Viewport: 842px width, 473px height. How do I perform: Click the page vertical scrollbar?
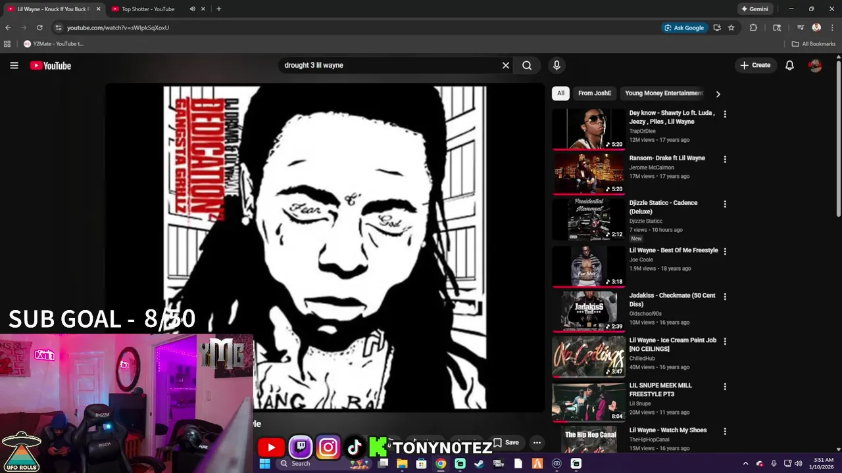tap(838, 138)
